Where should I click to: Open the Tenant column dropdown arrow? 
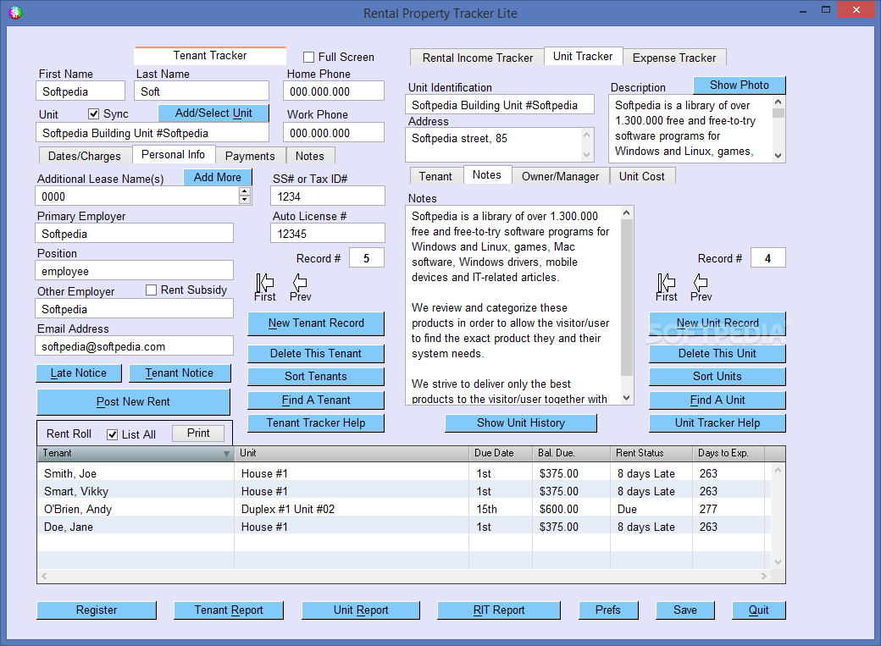226,453
